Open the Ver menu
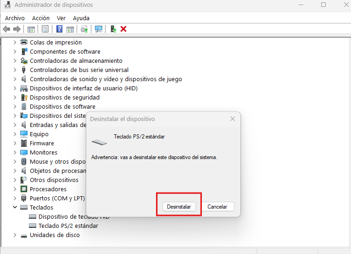 point(61,18)
